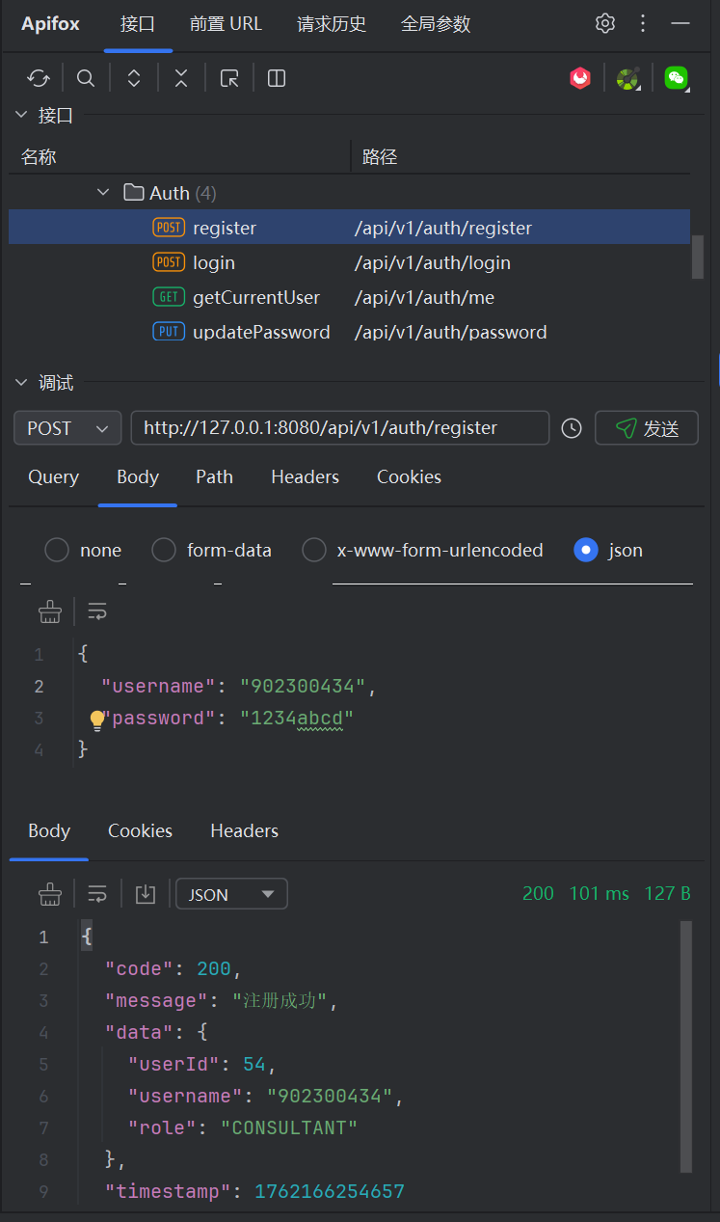Screen dimensions: 720x1222
Task: Click the request URL input field
Action: click(340, 428)
